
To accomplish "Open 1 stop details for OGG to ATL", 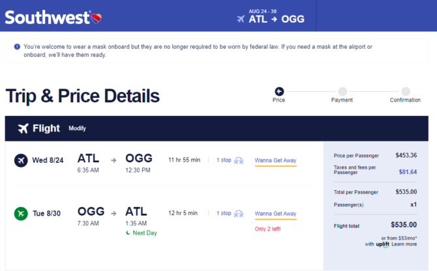I will click(x=224, y=213).
